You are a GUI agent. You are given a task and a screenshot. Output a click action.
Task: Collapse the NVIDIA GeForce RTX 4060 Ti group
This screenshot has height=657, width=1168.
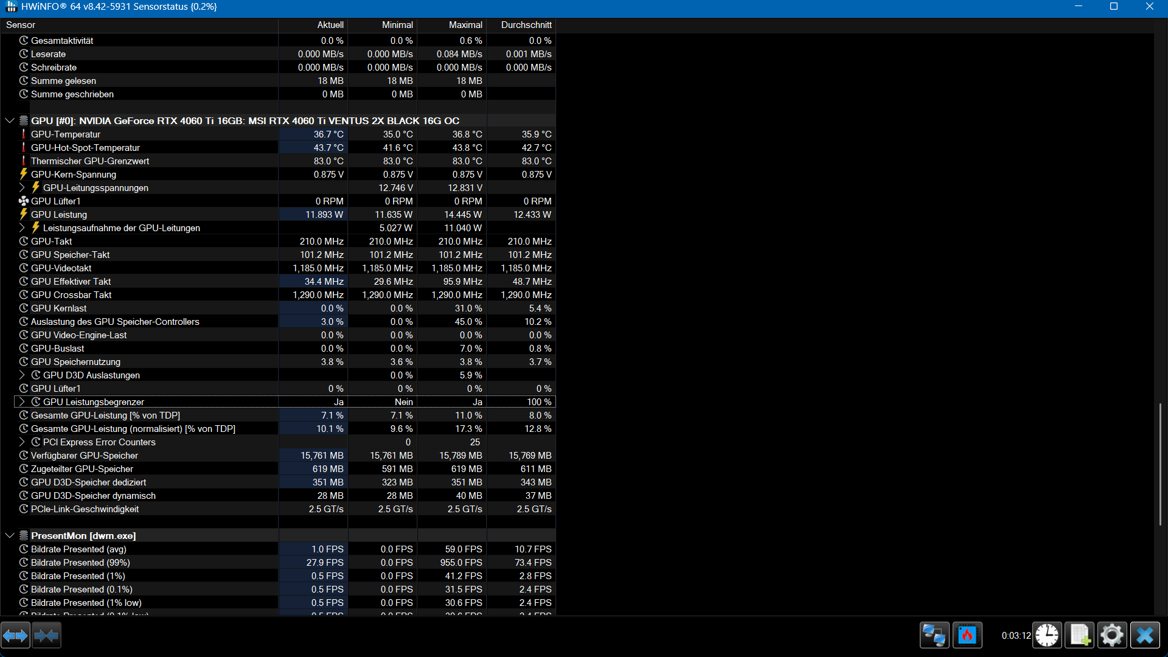pos(10,120)
